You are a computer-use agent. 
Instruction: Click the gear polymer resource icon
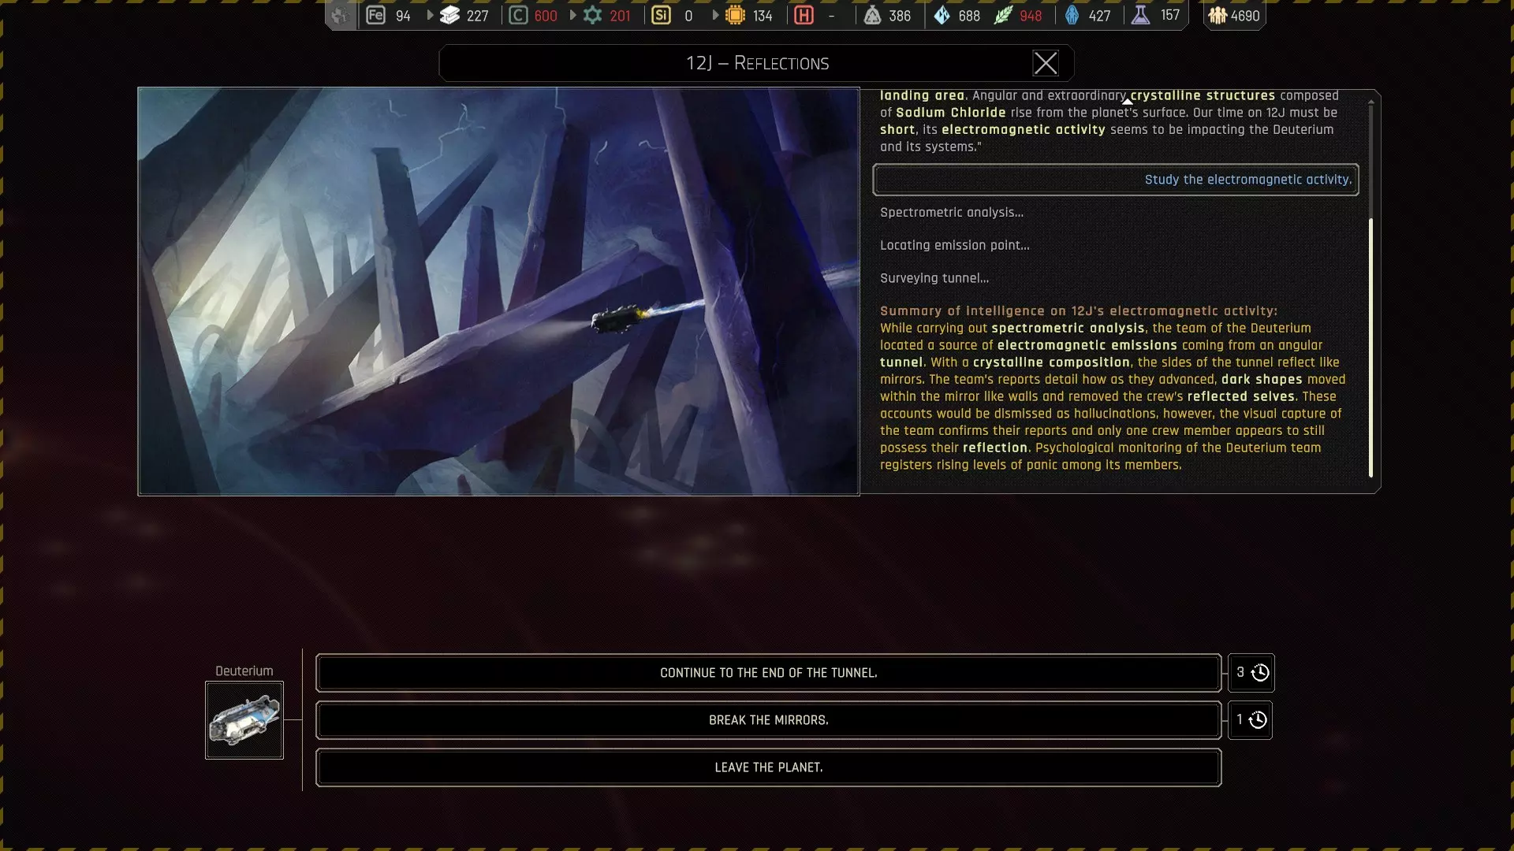pyautogui.click(x=592, y=15)
